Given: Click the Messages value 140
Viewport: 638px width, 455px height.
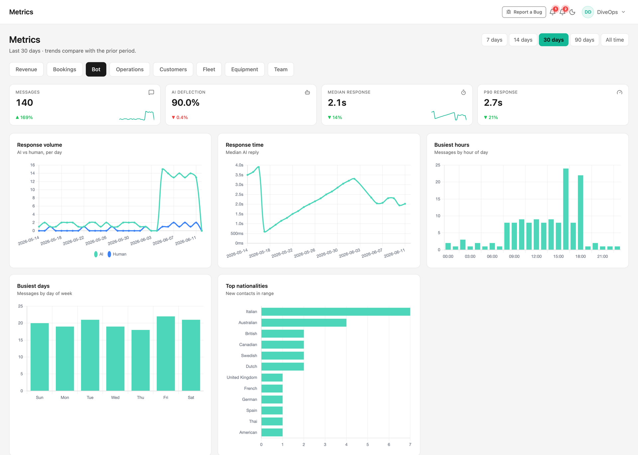Looking at the screenshot, I should pyautogui.click(x=25, y=103).
